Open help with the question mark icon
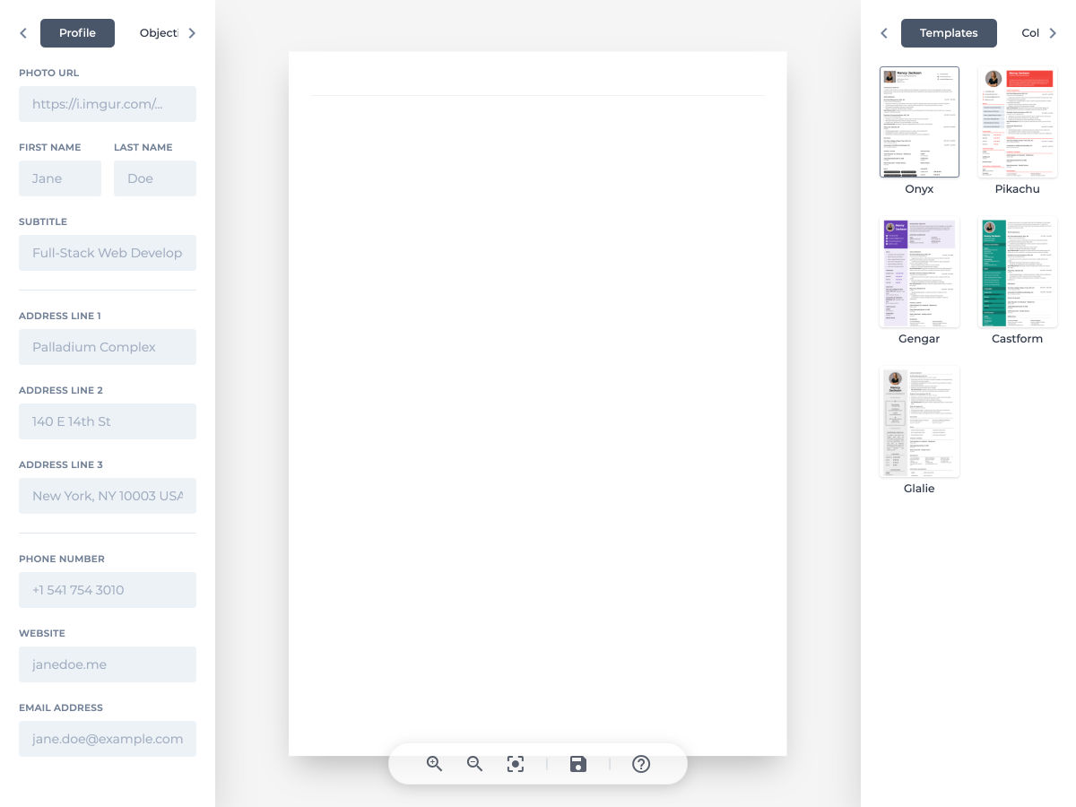Image resolution: width=1076 pixels, height=807 pixels. point(641,764)
